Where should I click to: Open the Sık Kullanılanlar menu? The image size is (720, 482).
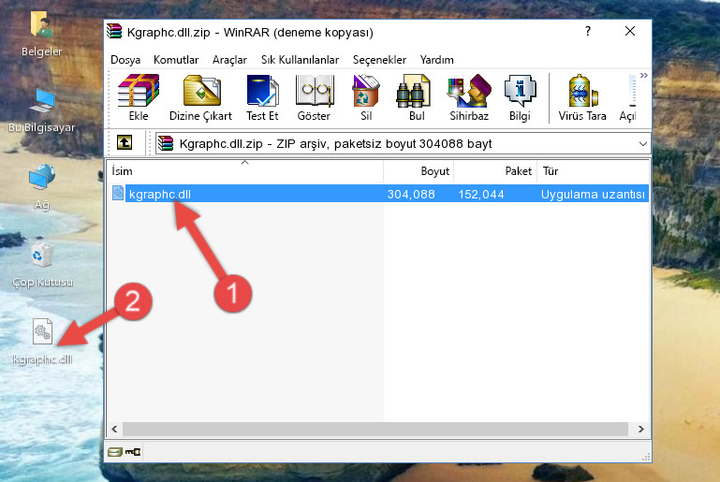tap(300, 60)
